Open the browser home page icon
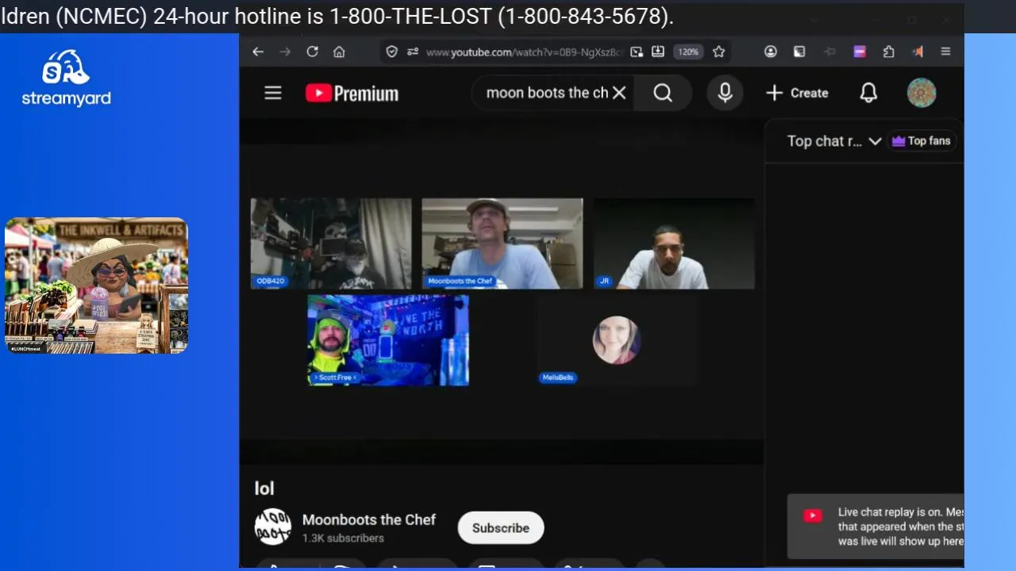1016x571 pixels. 339,52
